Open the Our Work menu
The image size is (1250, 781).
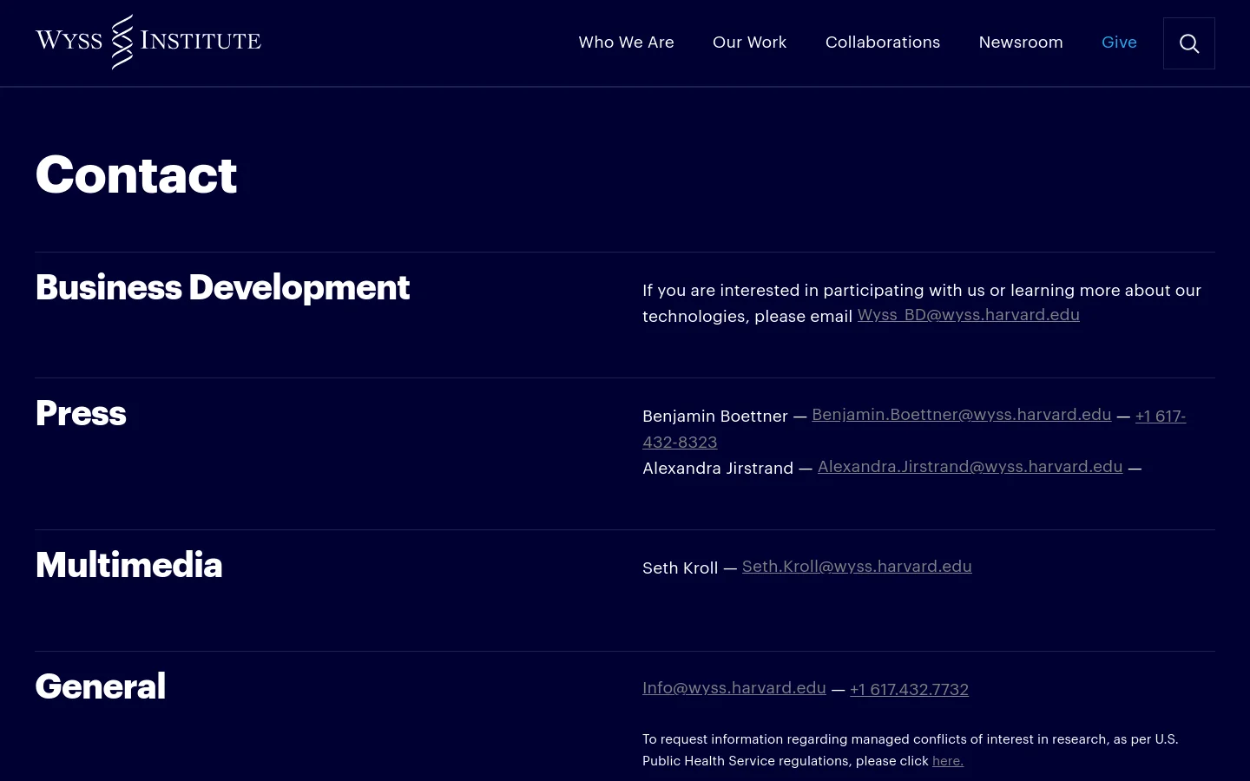749,43
